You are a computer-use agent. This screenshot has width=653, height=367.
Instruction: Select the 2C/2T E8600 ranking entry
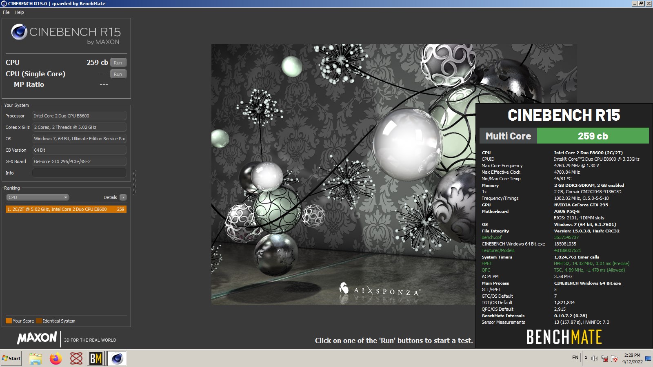[66, 209]
